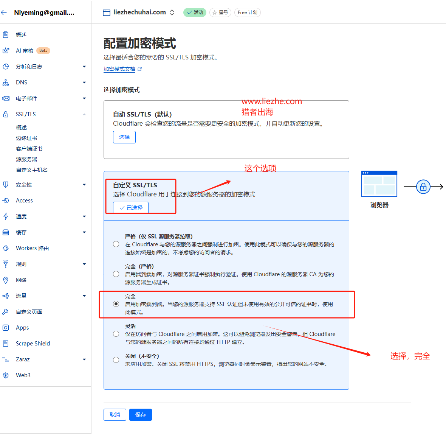Click the 速度 lightning bolt icon
Image resolution: width=446 pixels, height=434 pixels.
pos(6,216)
